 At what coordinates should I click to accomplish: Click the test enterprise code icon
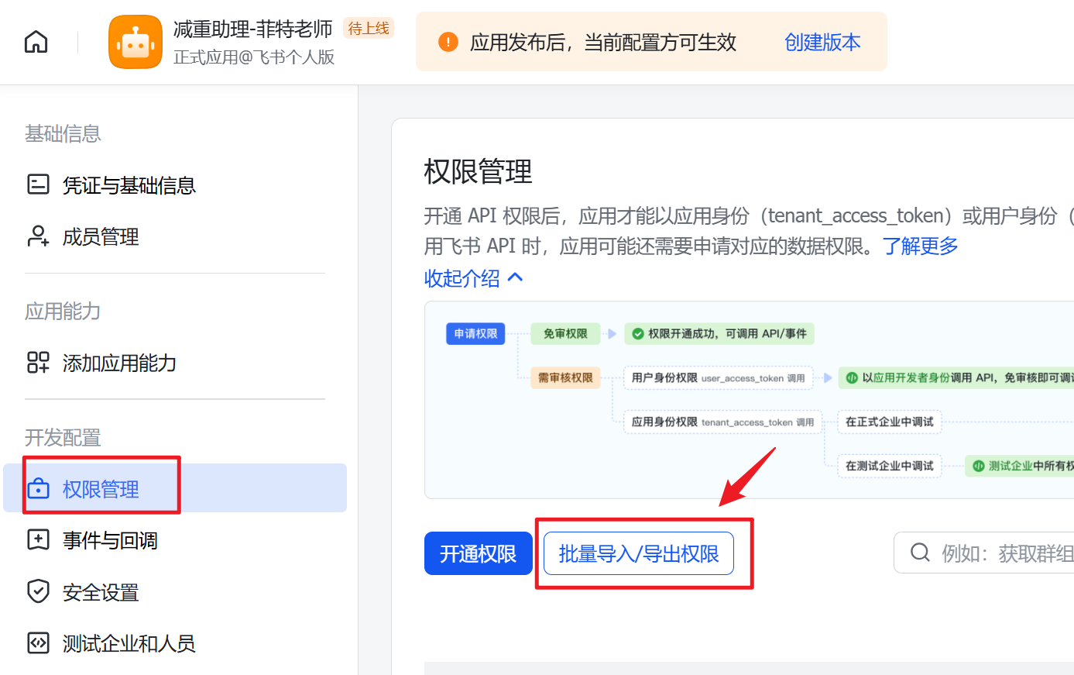(x=38, y=643)
